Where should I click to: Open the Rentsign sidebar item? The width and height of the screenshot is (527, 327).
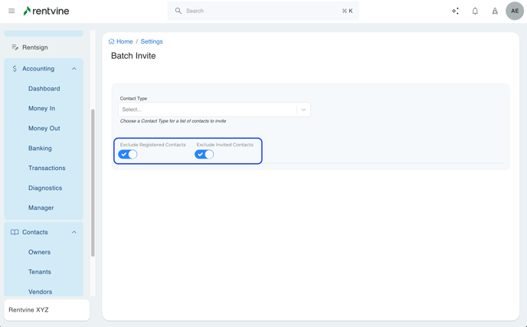click(x=34, y=47)
